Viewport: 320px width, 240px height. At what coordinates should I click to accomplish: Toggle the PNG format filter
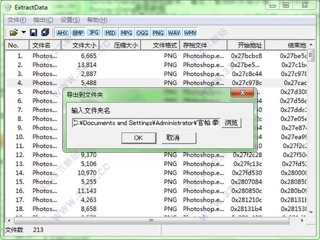(x=158, y=33)
